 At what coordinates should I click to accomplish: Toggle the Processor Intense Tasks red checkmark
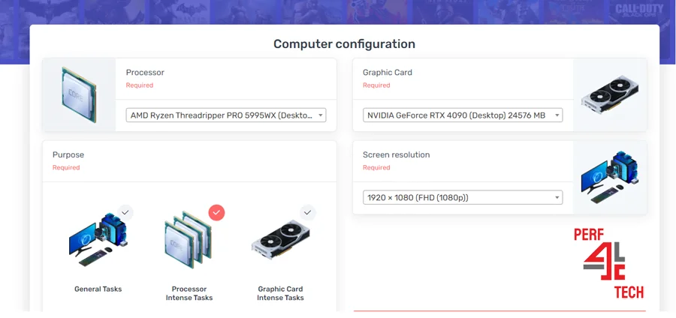point(216,212)
